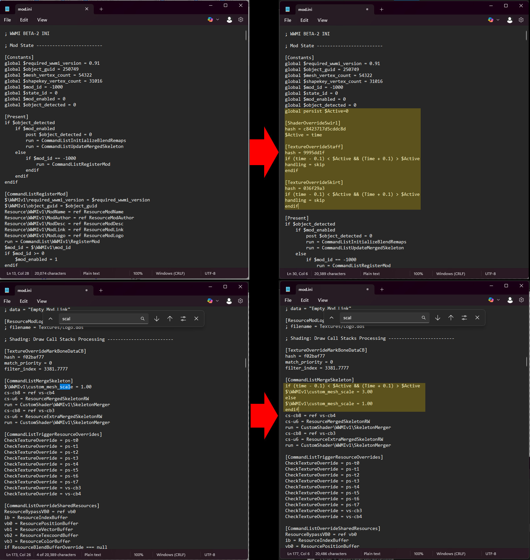Click the Copilot icon in top-left window
The height and width of the screenshot is (560, 530).
point(210,19)
